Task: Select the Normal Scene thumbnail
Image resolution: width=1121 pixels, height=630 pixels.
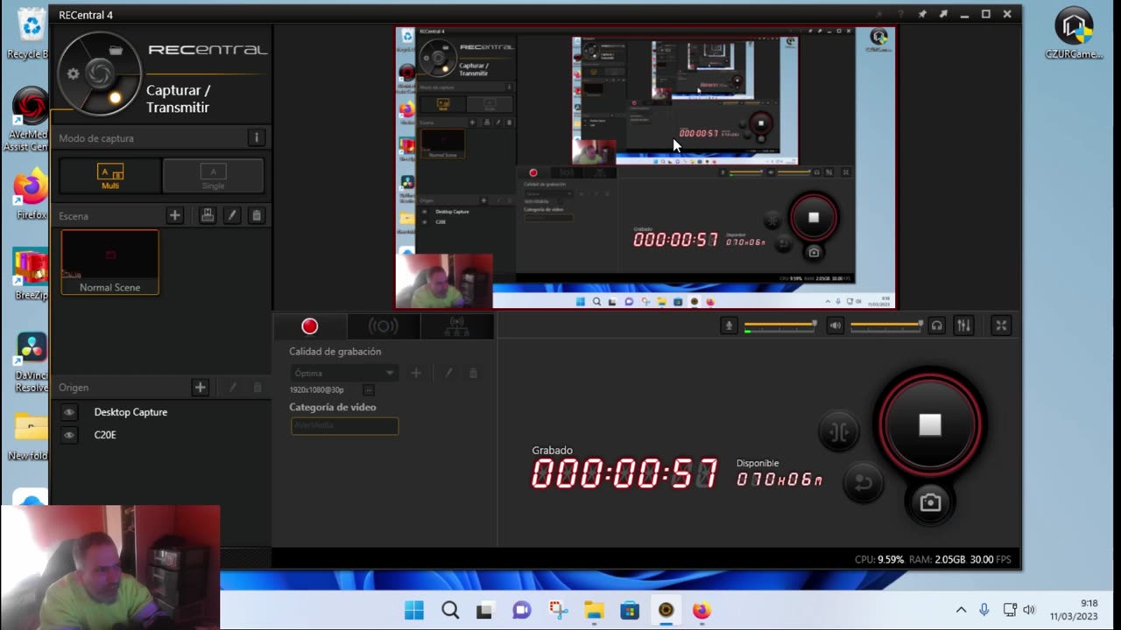Action: (109, 262)
